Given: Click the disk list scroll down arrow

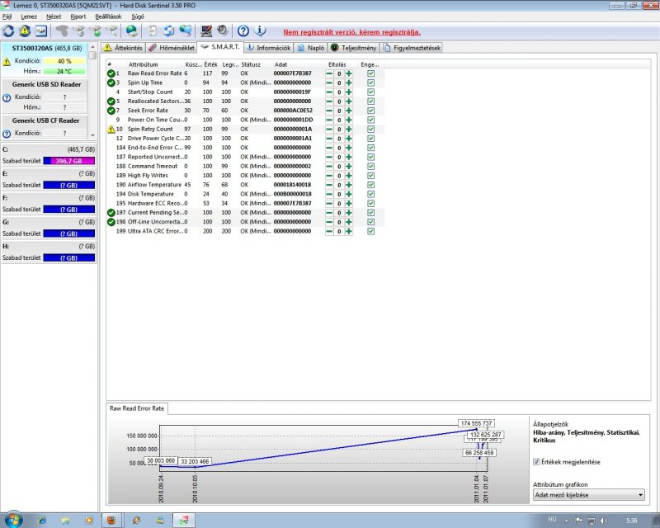Looking at the screenshot, I should 93,135.
